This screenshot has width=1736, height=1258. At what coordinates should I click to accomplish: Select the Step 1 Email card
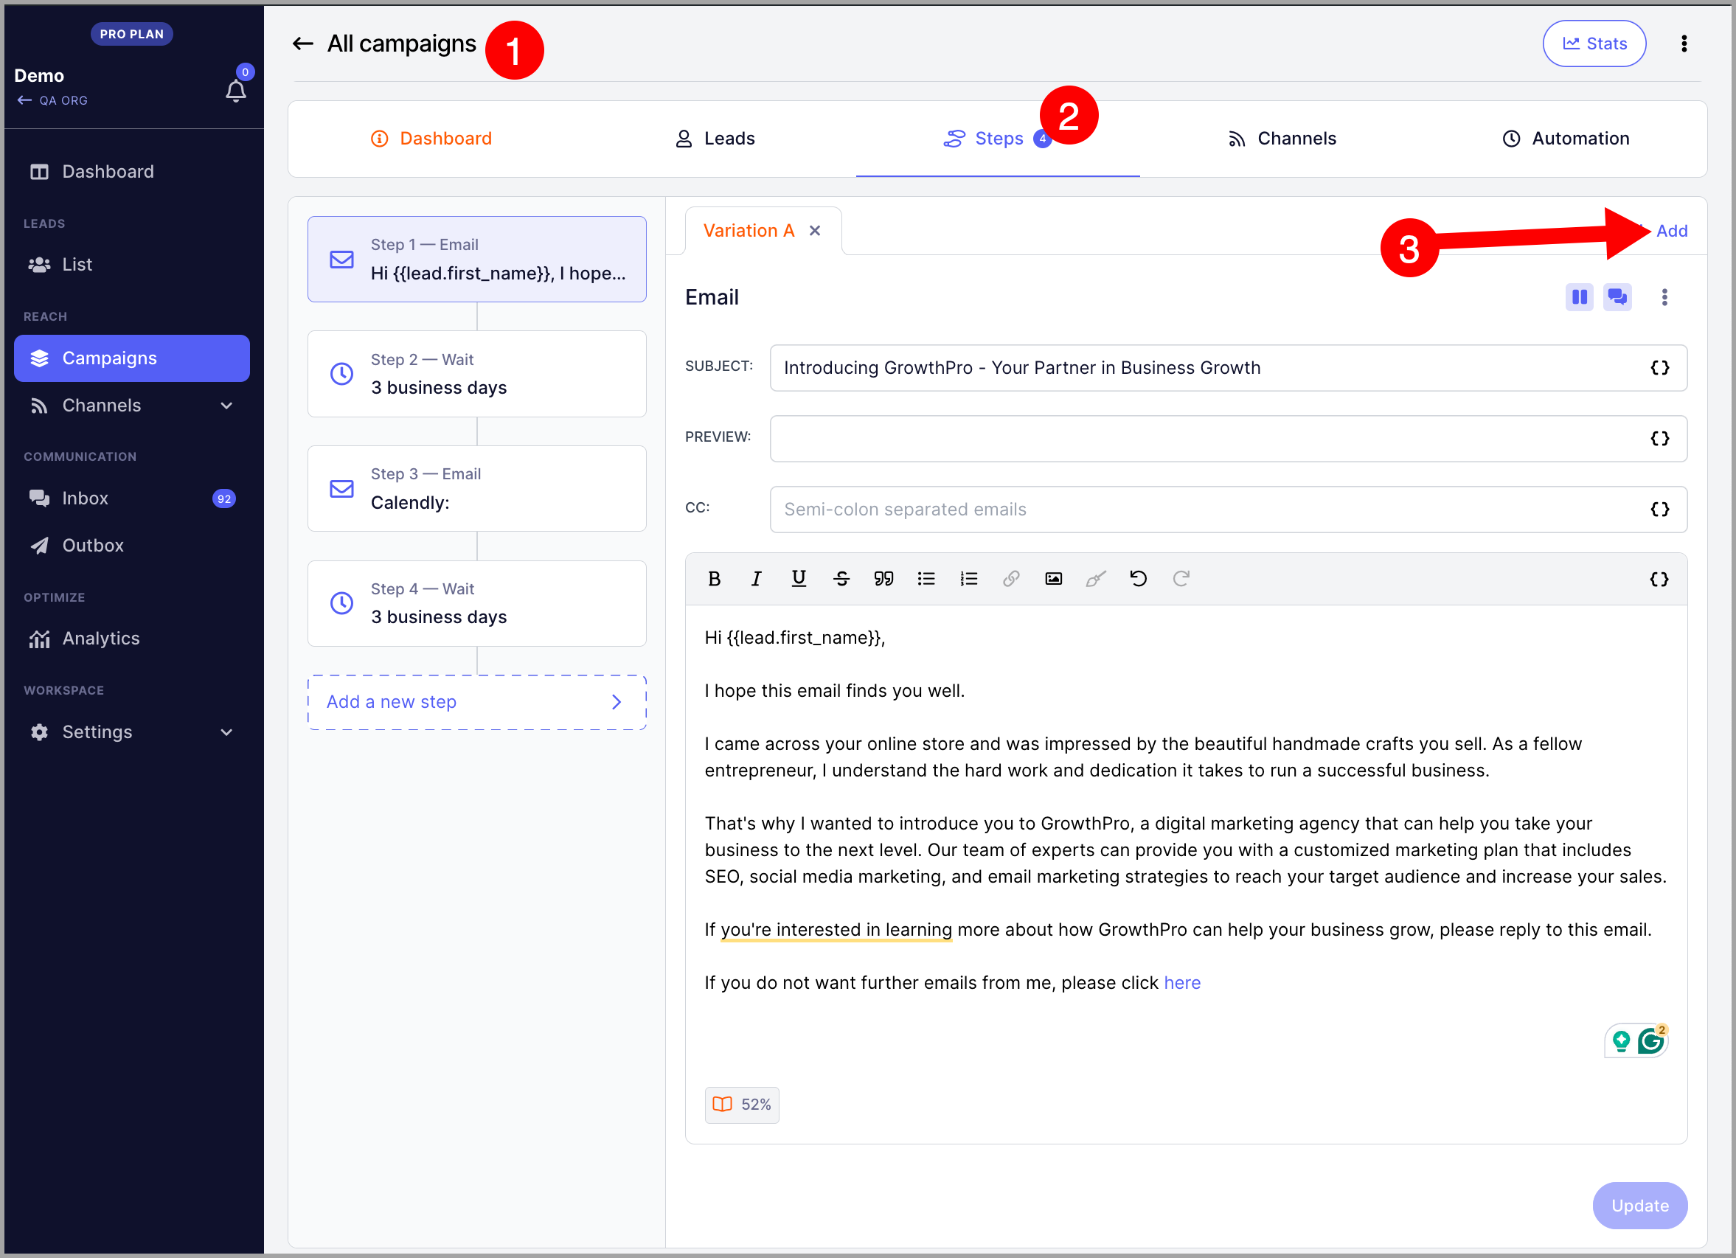pyautogui.click(x=477, y=260)
